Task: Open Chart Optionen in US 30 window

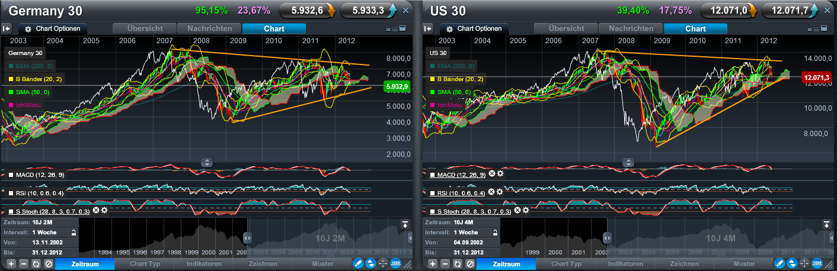Action: (x=474, y=28)
